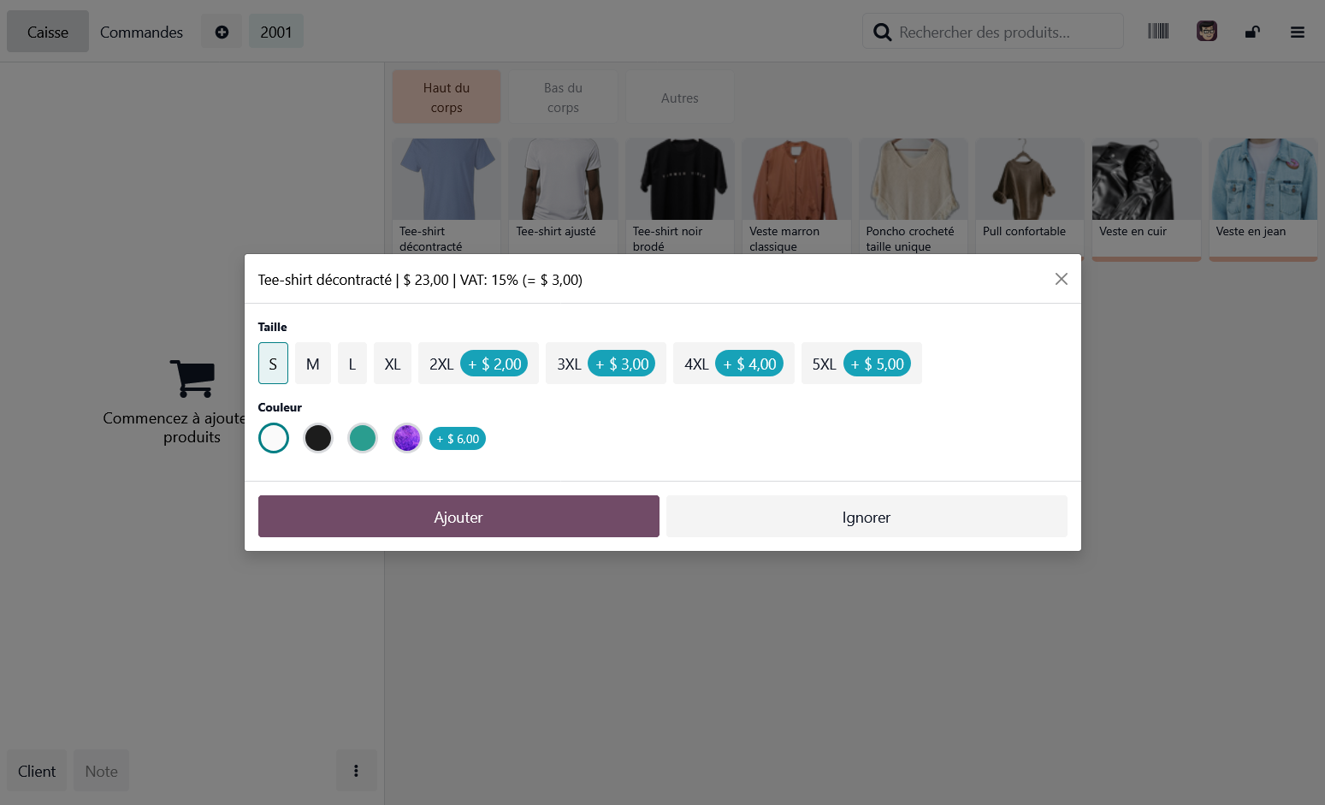Click the Rechercher des produits search field

click(x=992, y=31)
